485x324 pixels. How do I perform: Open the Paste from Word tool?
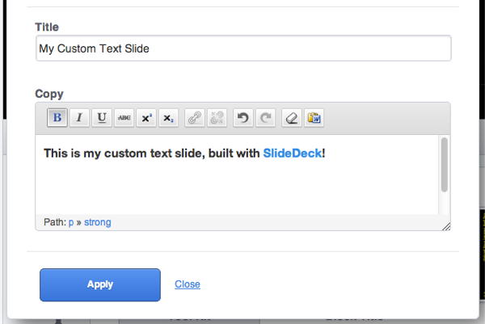[x=314, y=118]
